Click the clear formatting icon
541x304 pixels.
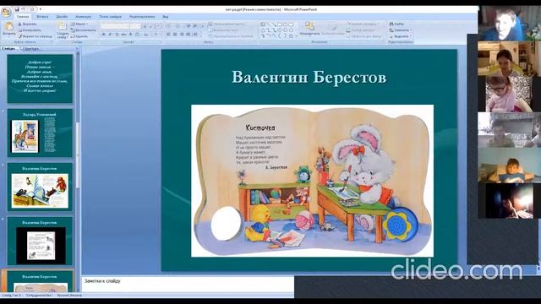(x=158, y=26)
